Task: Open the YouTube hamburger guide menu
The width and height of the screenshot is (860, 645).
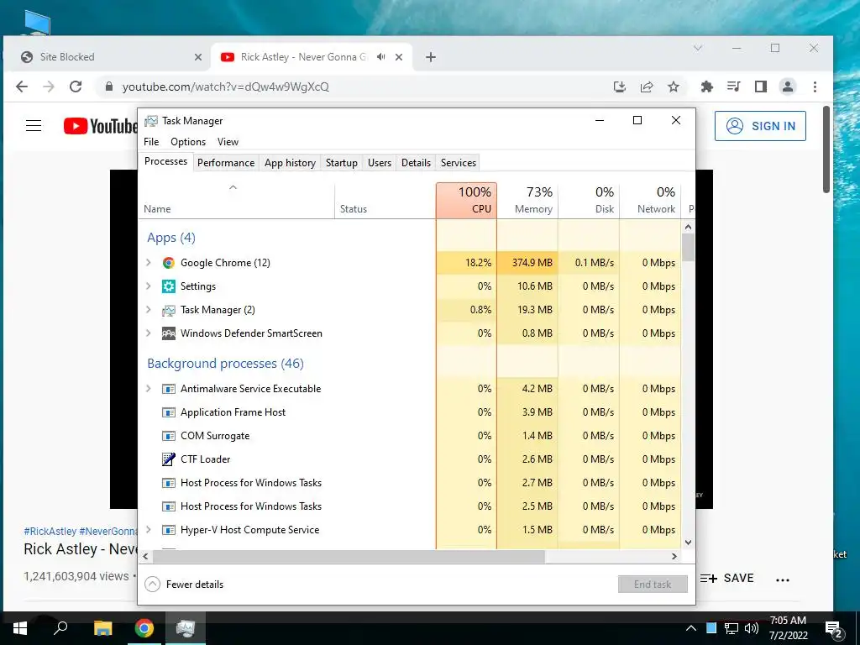Action: [x=34, y=126]
